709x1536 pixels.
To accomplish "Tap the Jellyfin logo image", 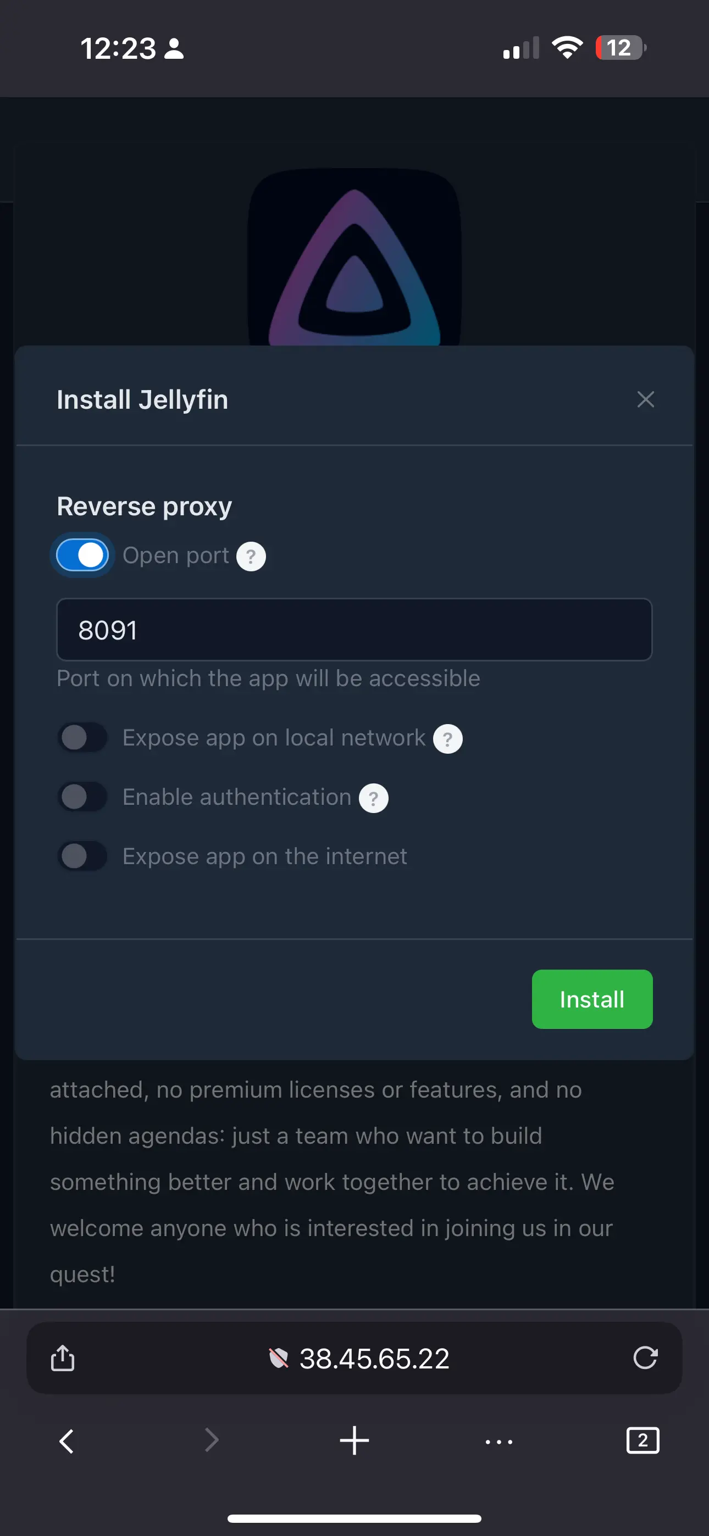I will click(x=354, y=258).
